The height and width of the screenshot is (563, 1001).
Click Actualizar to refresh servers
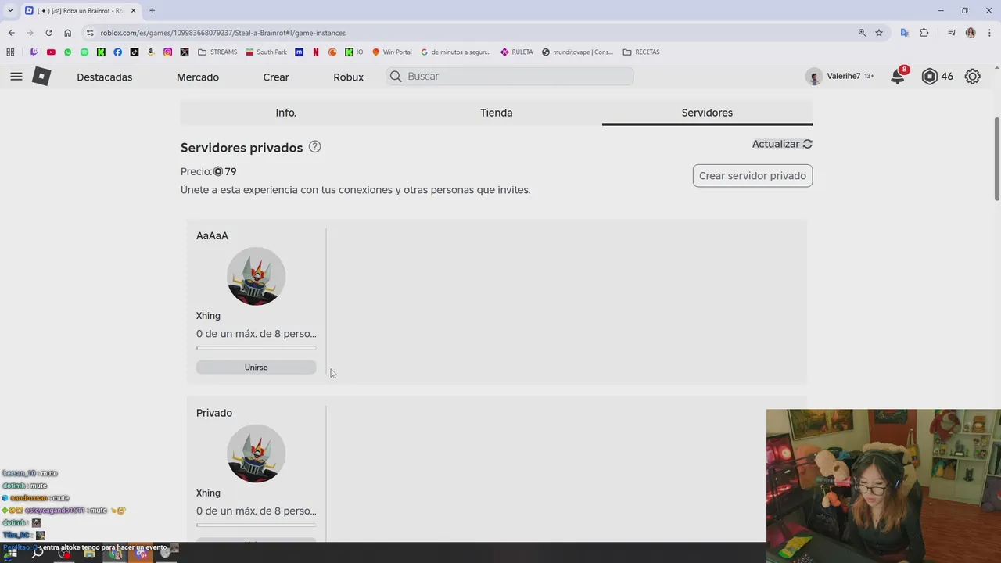point(782,144)
